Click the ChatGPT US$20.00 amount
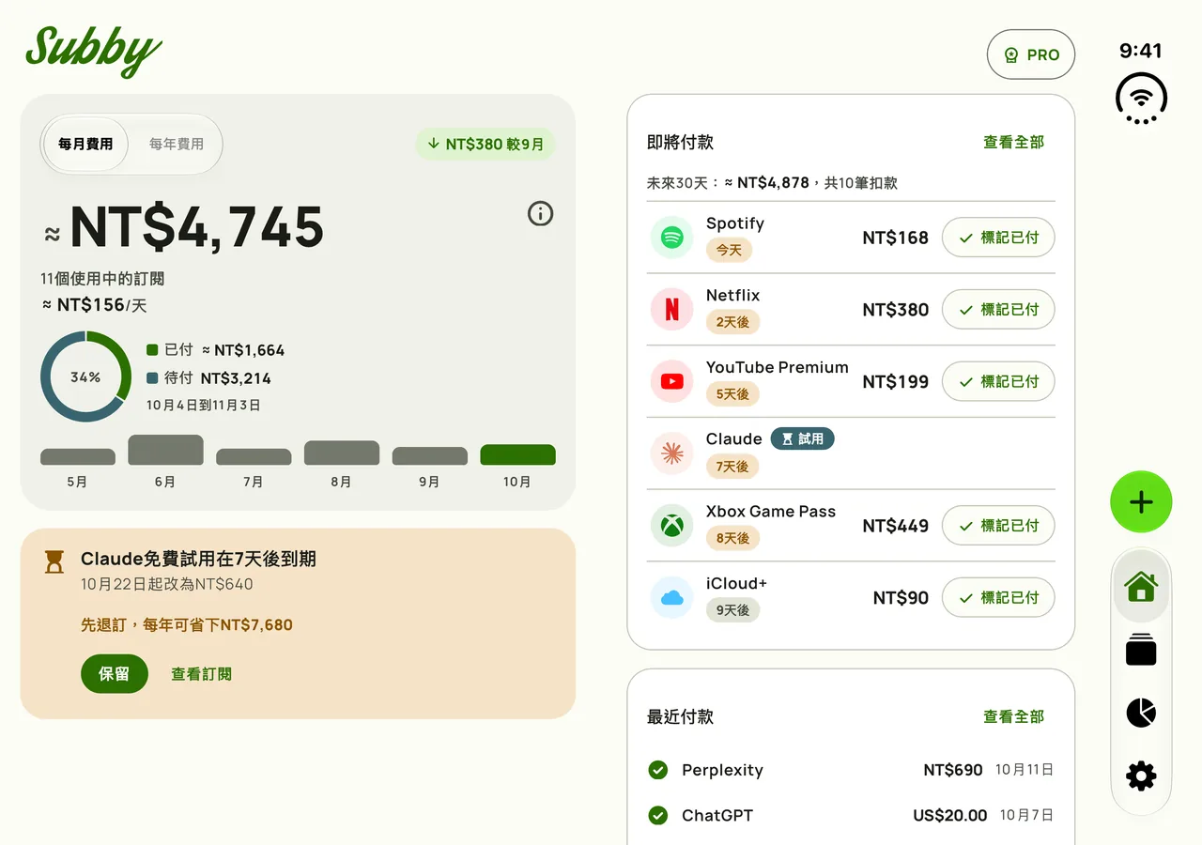 (x=949, y=815)
